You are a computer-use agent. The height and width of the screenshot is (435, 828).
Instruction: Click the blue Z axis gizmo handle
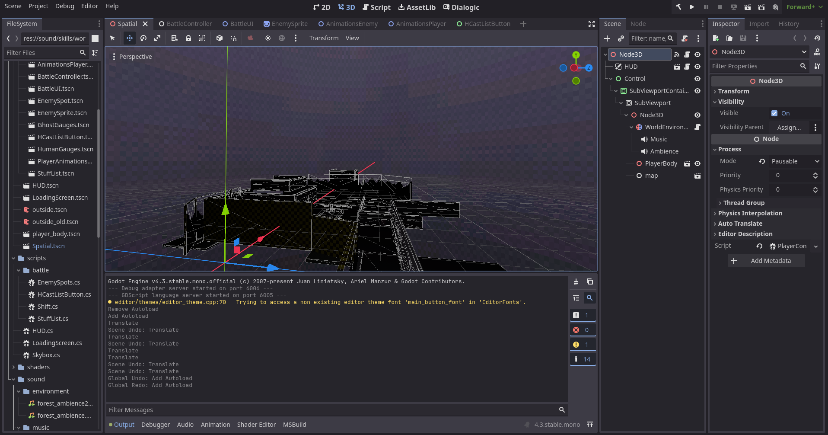[589, 68]
